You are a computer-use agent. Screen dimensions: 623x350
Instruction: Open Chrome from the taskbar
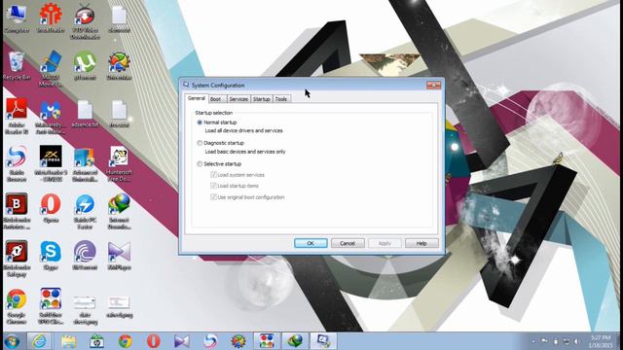[x=126, y=341]
